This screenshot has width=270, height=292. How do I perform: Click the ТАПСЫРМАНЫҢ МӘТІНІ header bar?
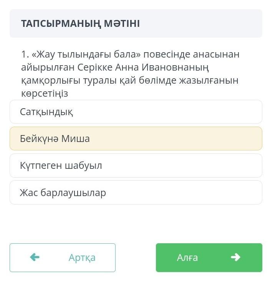point(136,23)
